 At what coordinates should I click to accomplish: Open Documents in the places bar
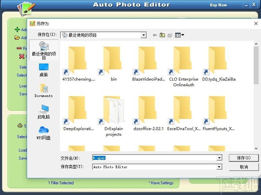(44, 91)
